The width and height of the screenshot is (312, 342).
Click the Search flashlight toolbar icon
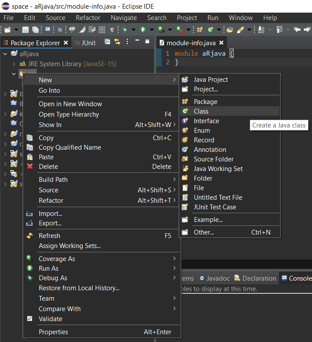click(241, 30)
